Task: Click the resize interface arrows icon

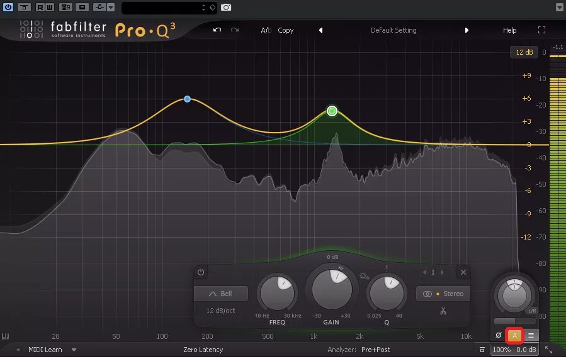Action: point(548,350)
